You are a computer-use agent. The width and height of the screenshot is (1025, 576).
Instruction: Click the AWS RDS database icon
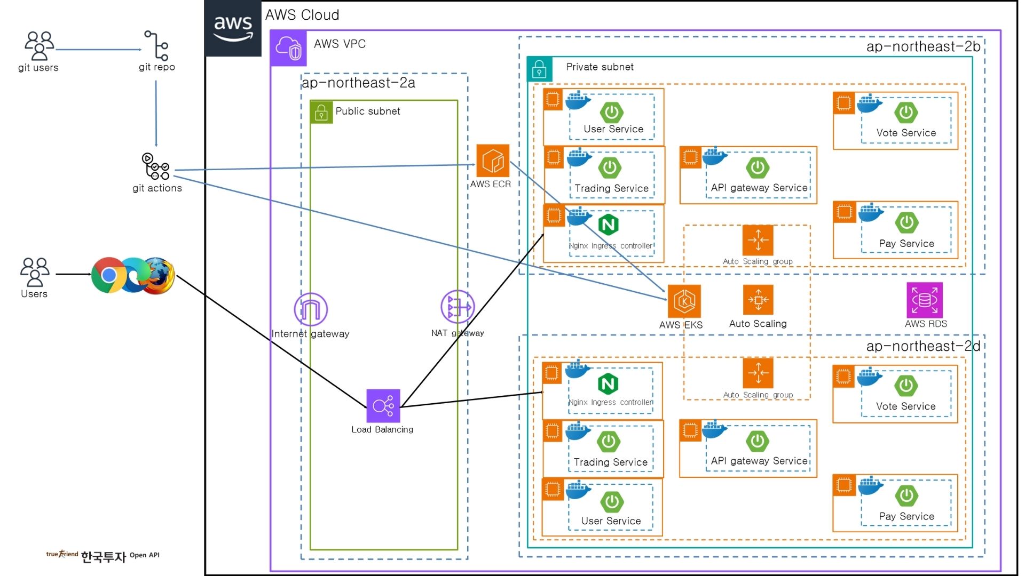click(924, 300)
